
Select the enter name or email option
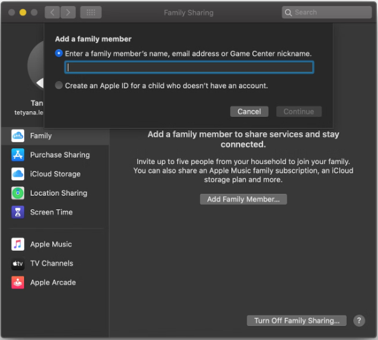58,53
